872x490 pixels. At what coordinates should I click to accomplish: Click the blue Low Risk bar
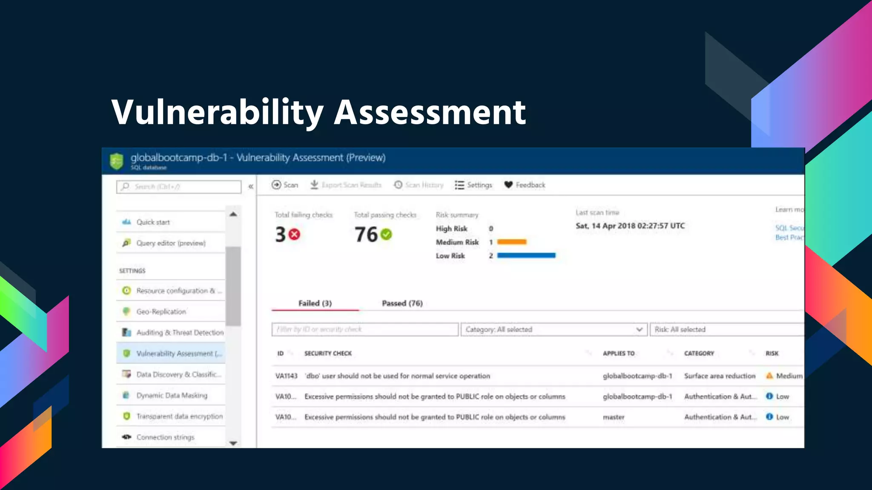pyautogui.click(x=526, y=256)
